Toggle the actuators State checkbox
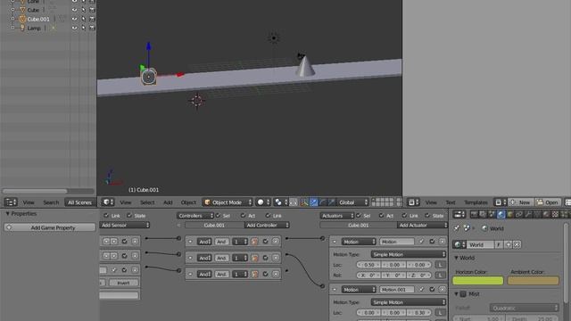This screenshot has width=571, height=321. pyautogui.click(x=428, y=216)
